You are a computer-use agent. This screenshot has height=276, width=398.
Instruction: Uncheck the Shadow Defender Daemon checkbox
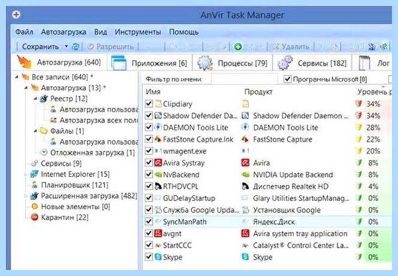149,115
